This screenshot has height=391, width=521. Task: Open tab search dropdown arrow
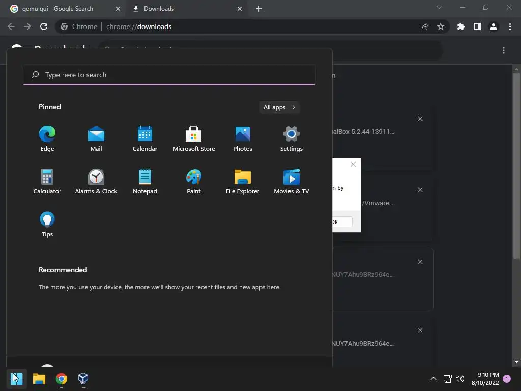click(439, 7)
